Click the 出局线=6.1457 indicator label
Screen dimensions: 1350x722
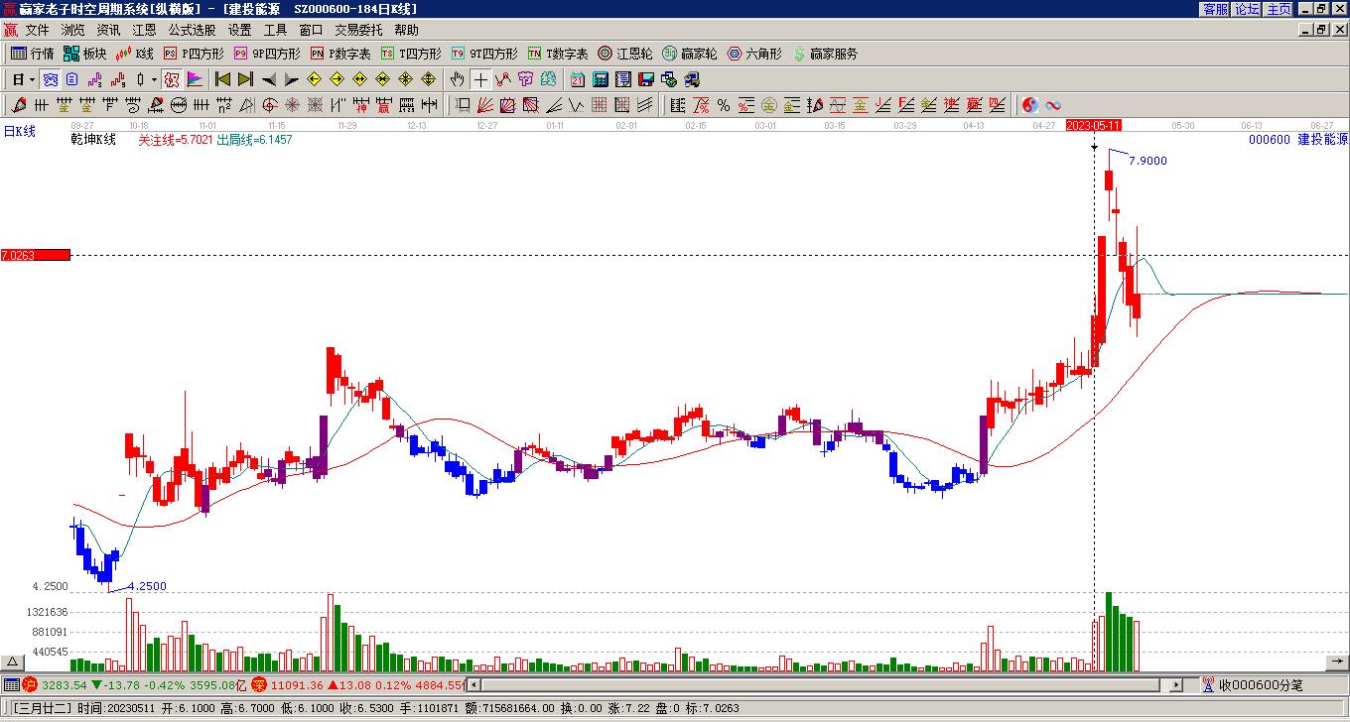click(255, 140)
